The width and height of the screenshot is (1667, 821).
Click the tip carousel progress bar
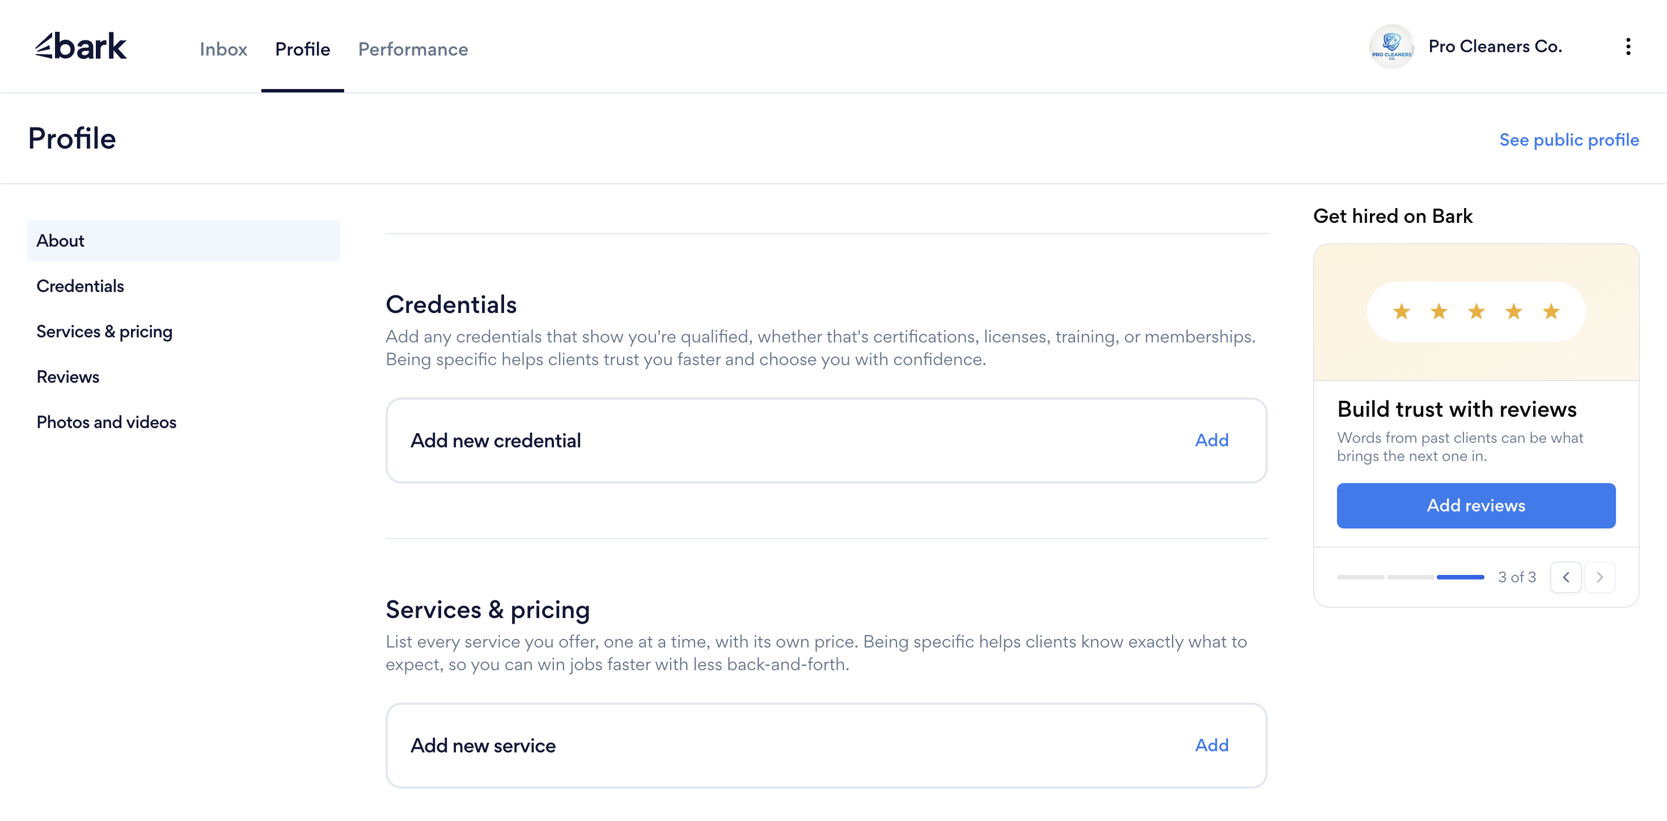[x=1411, y=577]
